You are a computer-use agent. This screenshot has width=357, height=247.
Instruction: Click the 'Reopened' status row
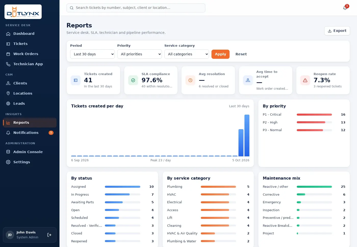coord(112,241)
